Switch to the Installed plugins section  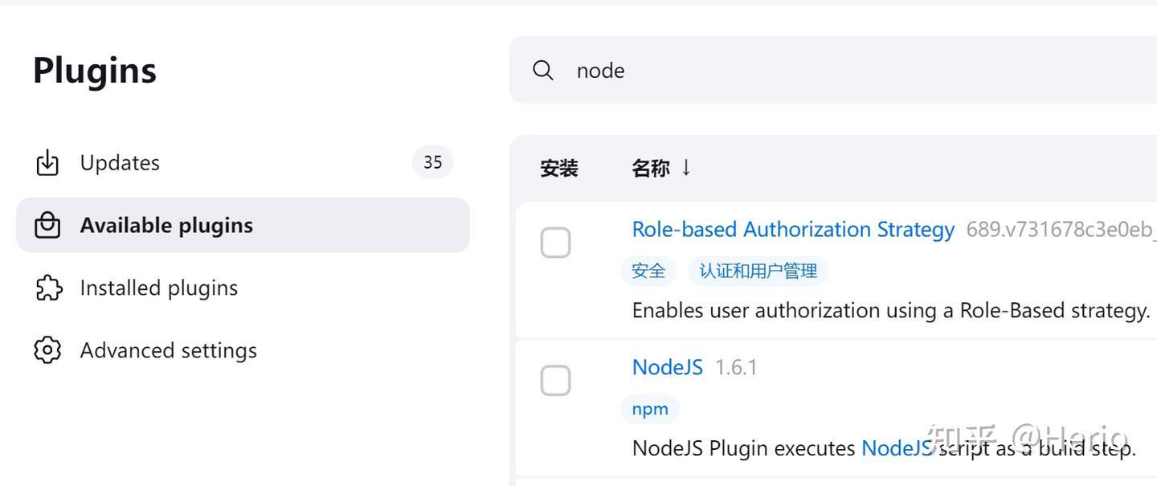point(158,288)
